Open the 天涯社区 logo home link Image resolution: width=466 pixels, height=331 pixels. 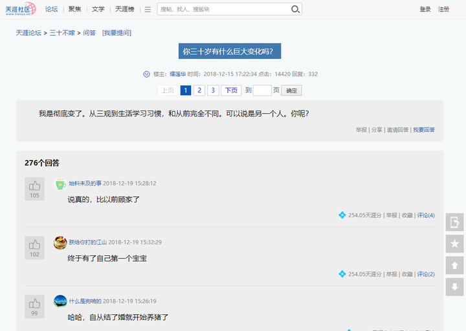[21, 9]
